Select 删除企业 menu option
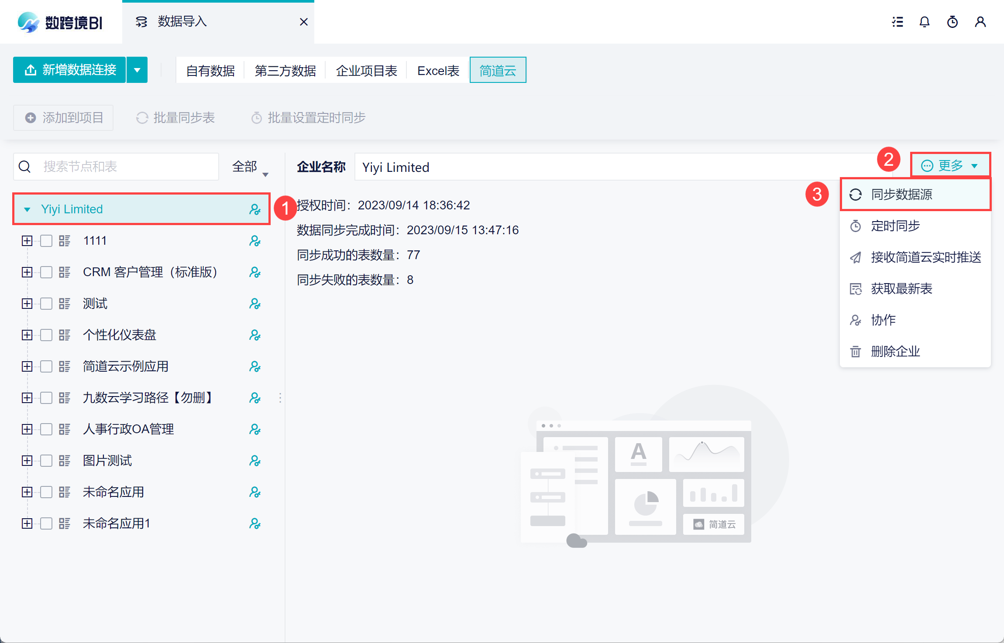The width and height of the screenshot is (1004, 643). click(895, 351)
